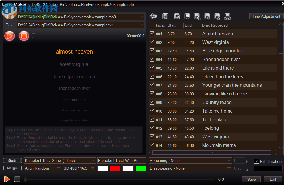This screenshot has width=284, height=185.
Task: Click the first white color swatch
Action: point(103,168)
